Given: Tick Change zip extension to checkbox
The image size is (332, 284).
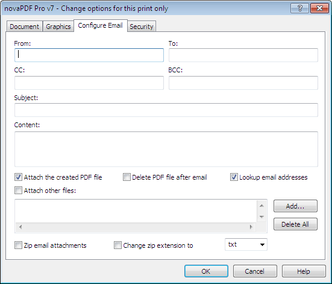Looking at the screenshot, I should [x=117, y=245].
